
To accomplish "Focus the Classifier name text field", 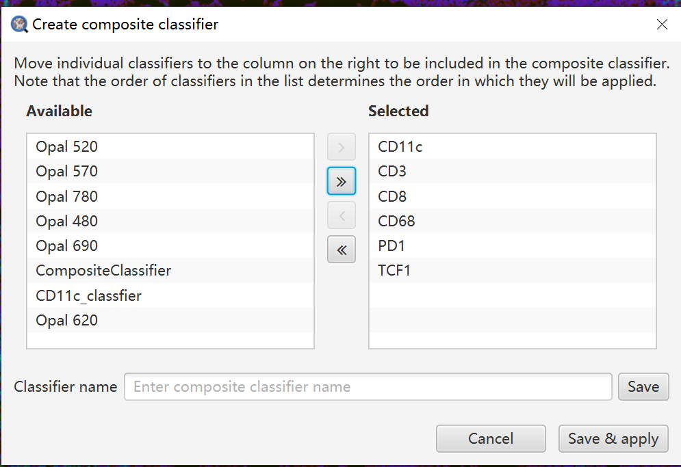I will (x=368, y=387).
